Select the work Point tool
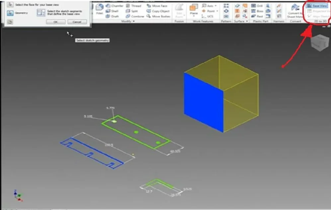Screen dimensions: 331x210 coord(208,11)
